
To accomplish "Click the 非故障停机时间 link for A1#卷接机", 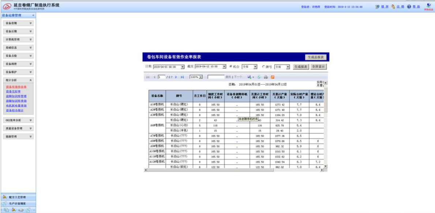I will (237, 105).
